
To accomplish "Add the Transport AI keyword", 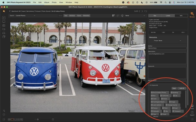I will tap(178, 111).
